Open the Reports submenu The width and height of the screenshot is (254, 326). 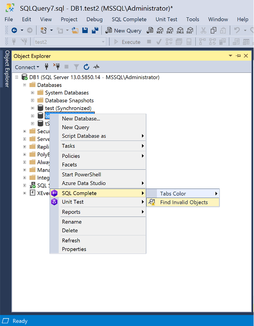click(98, 212)
